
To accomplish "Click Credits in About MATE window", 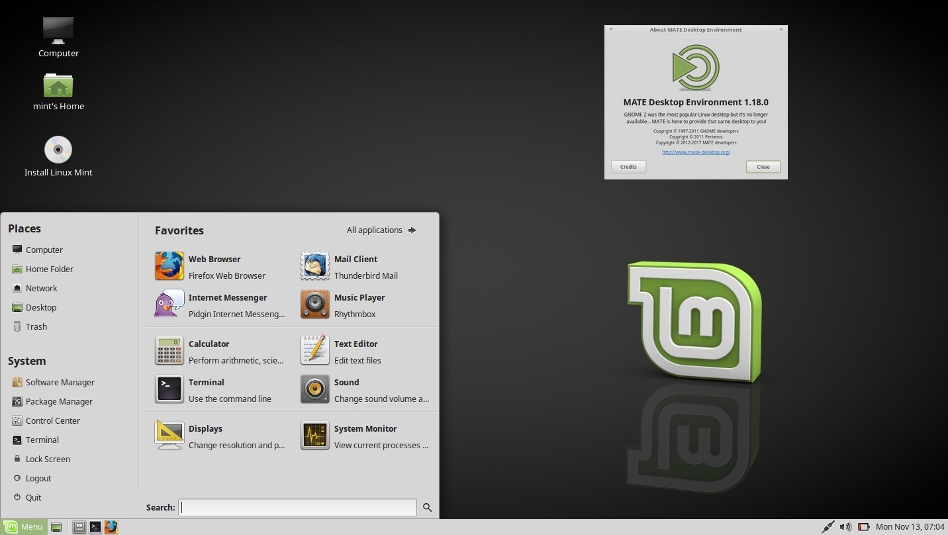I will [628, 167].
